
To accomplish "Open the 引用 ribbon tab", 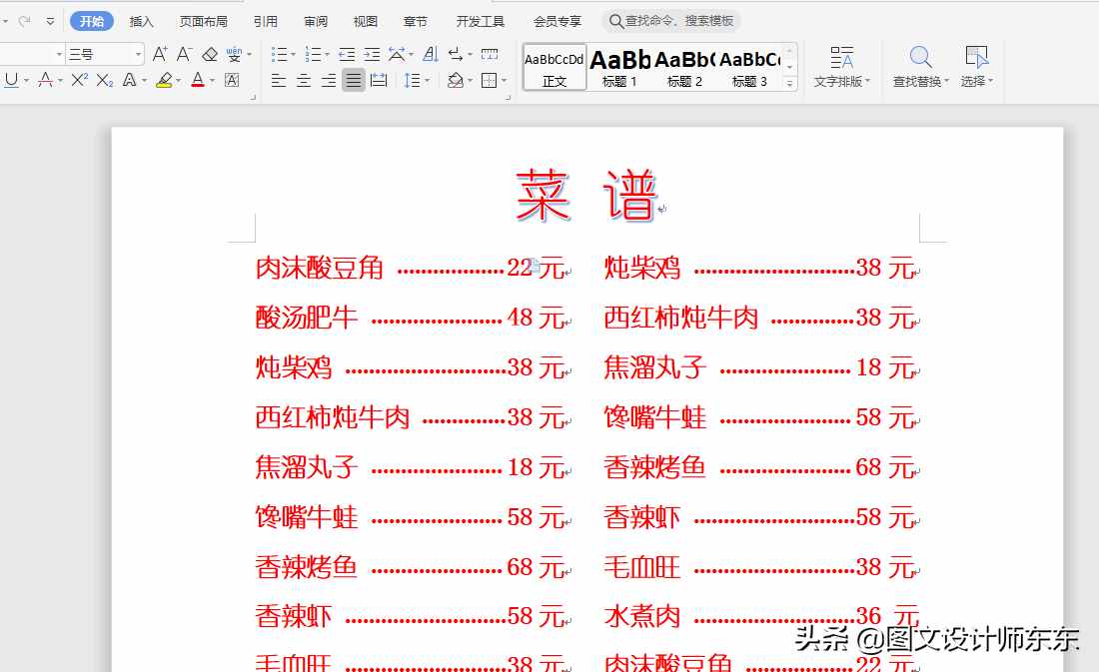I will [266, 22].
